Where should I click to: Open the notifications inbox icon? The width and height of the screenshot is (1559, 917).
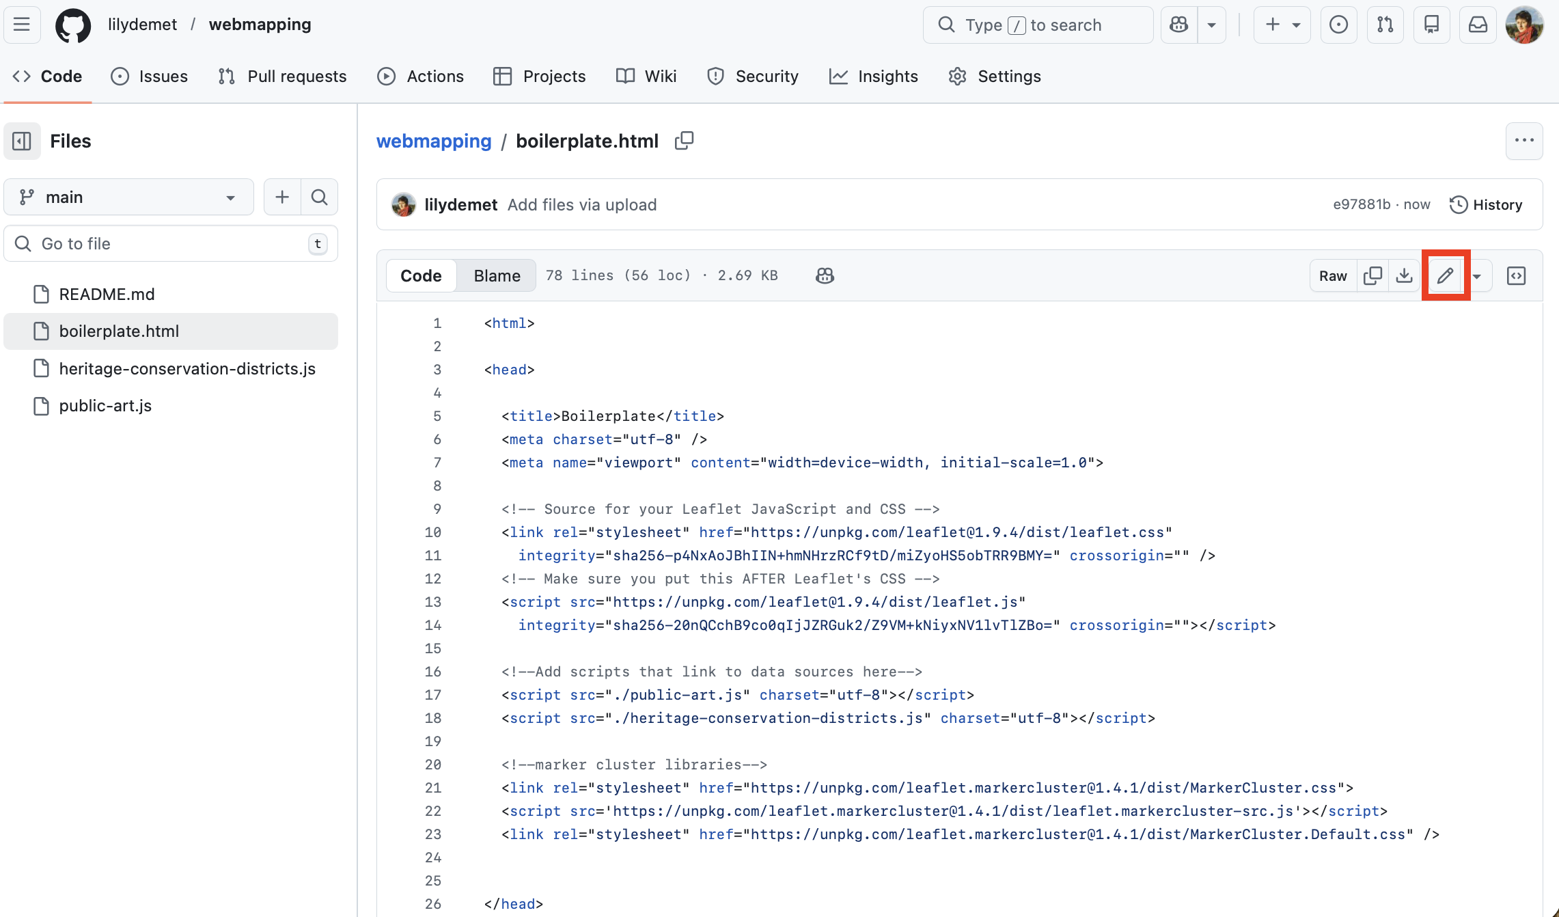tap(1478, 25)
